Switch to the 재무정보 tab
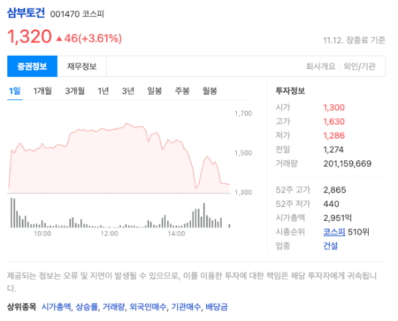398x321 pixels. [82, 66]
